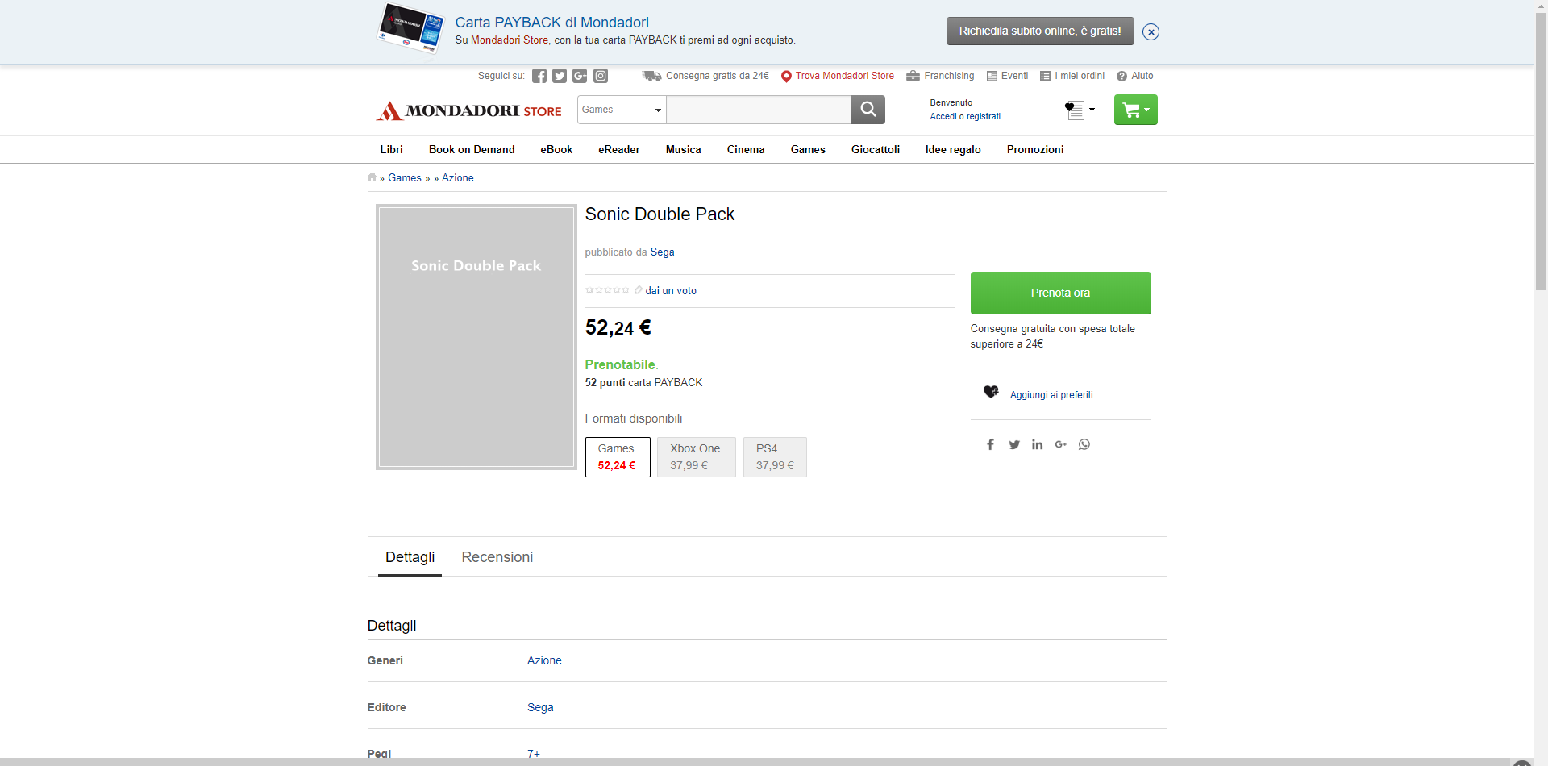Click the Eventi calendar icon
This screenshot has width=1548, height=766.
click(x=992, y=76)
